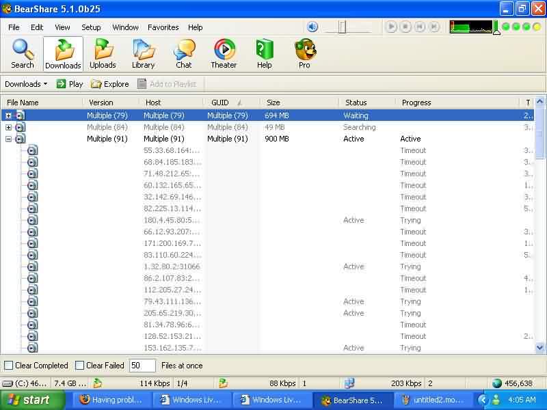The image size is (547, 410).
Task: Open the BearShare Pro icon
Action: tap(304, 54)
